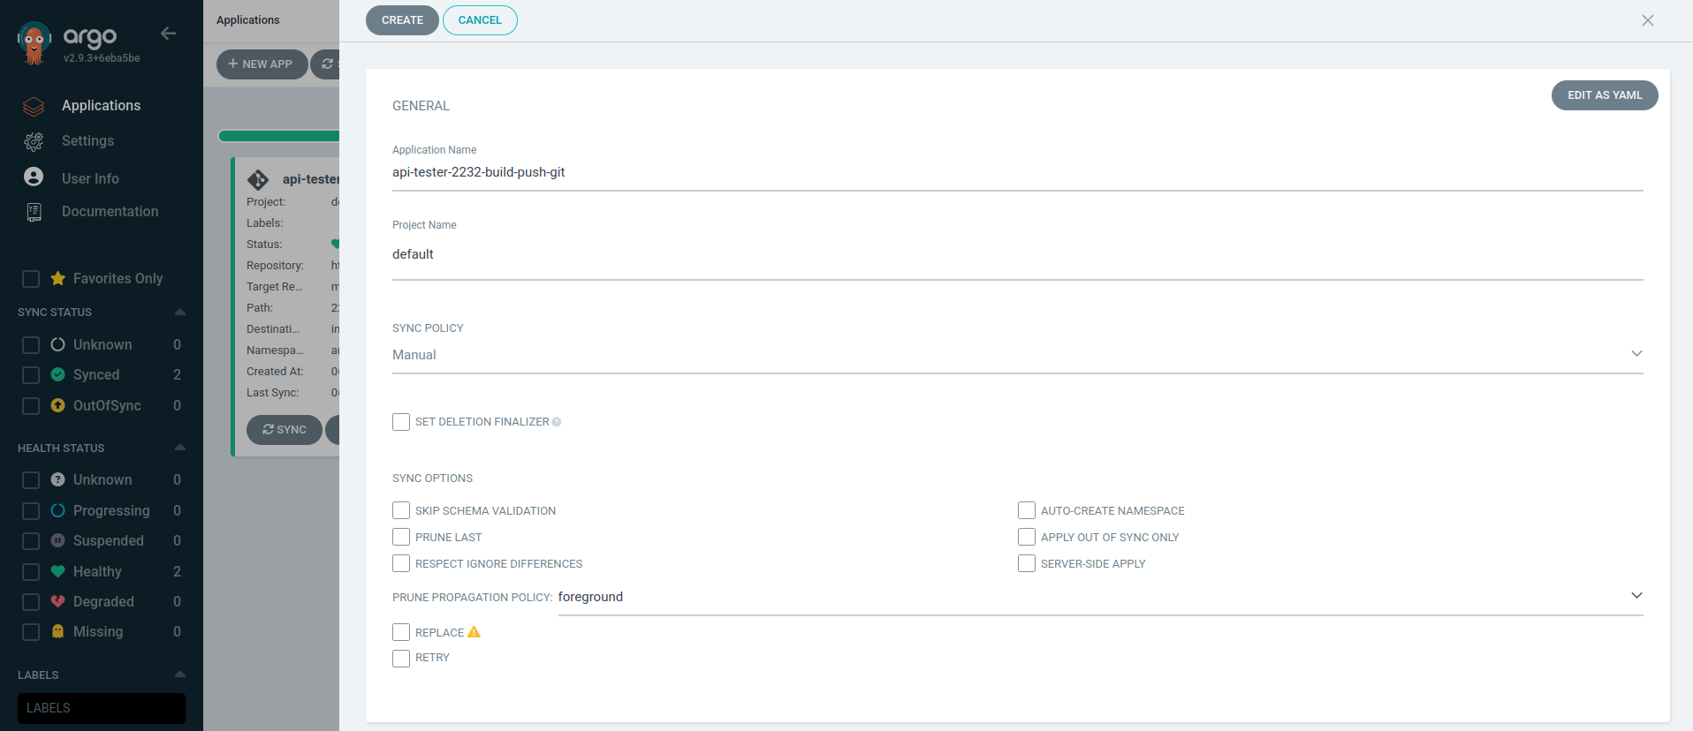Click the User Info avatar icon
This screenshot has height=731, width=1693.
pos(34,177)
